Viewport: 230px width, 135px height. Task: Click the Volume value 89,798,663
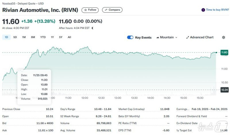(x=104, y=123)
